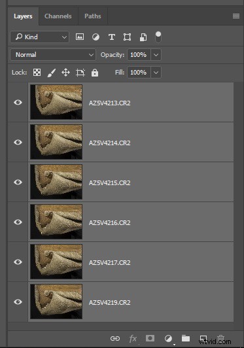The width and height of the screenshot is (244, 348).
Task: Lock layer position
Action: [65, 73]
